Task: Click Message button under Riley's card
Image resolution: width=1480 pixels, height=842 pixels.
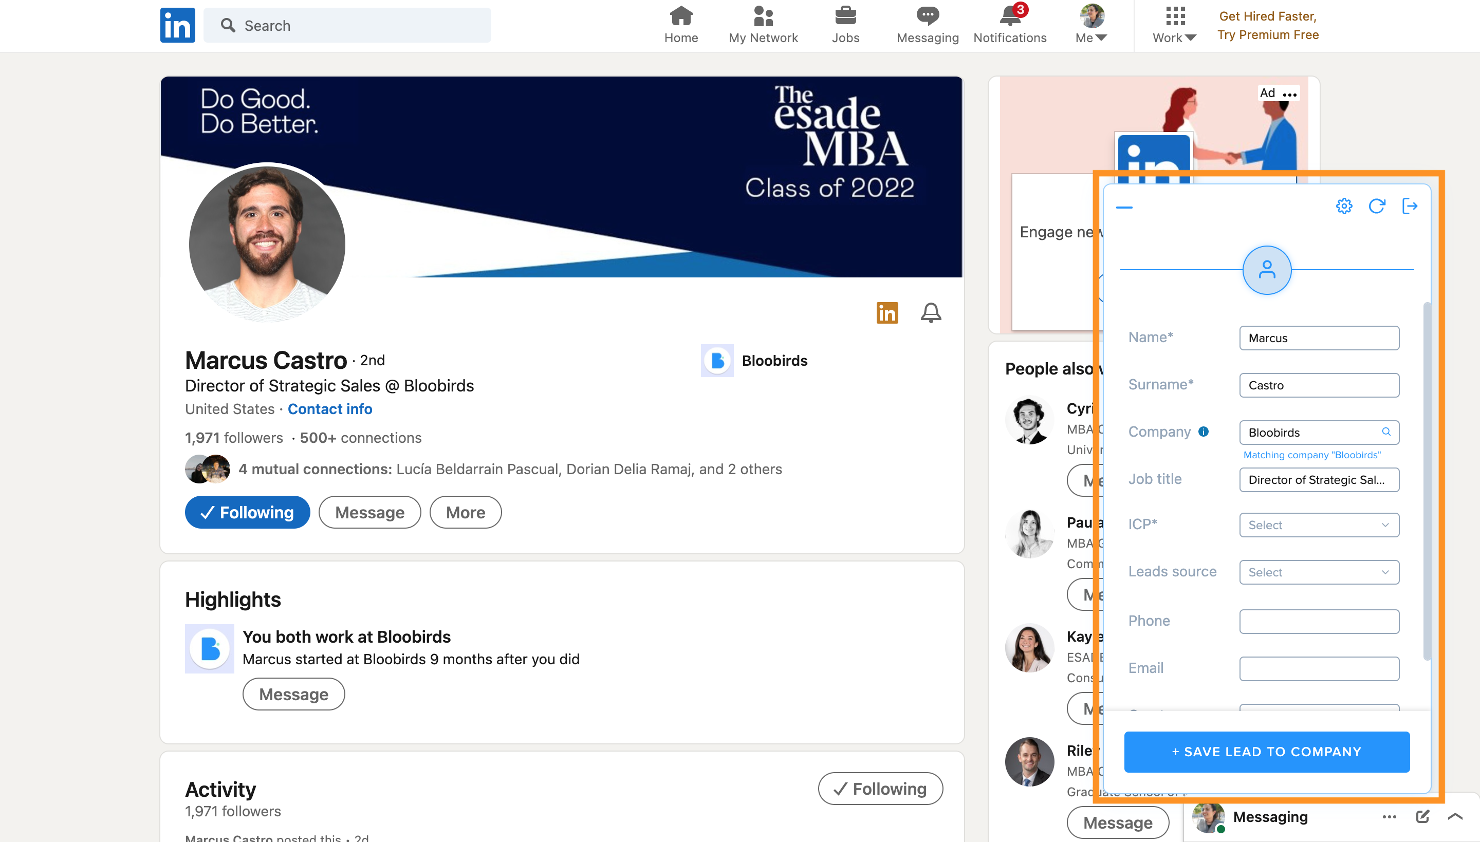Action: pyautogui.click(x=1117, y=822)
